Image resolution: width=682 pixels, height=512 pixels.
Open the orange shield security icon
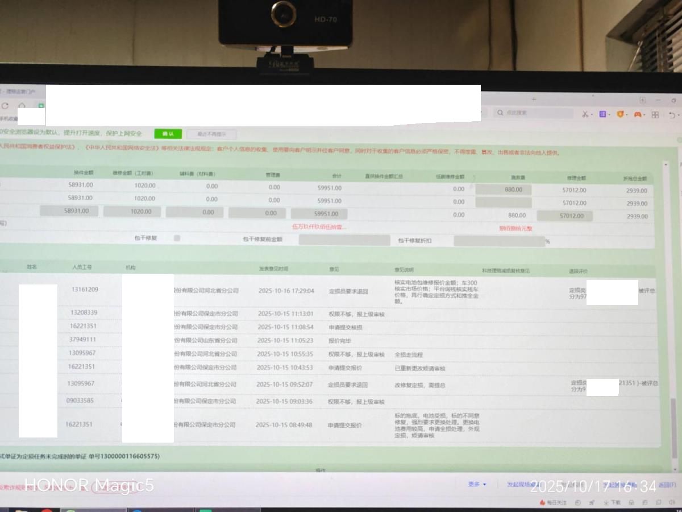pyautogui.click(x=620, y=114)
